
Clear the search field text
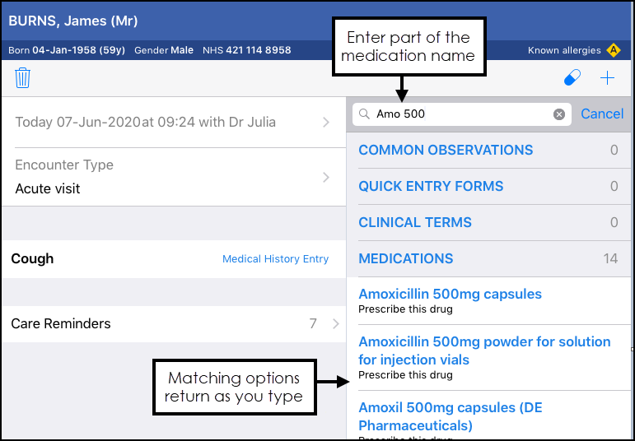559,114
